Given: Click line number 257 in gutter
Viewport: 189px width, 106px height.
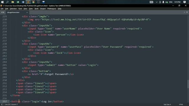Looking at the screenshot, I should pos(5,101).
